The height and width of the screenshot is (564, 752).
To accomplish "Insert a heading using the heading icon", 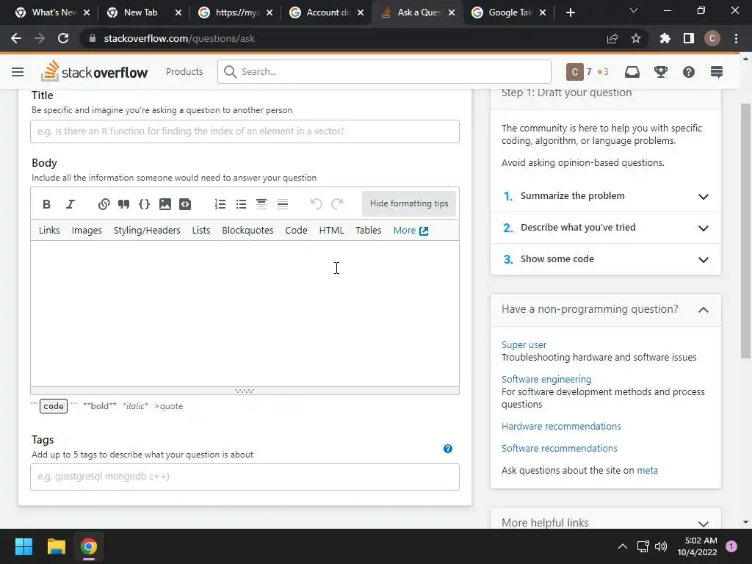I will coord(261,204).
